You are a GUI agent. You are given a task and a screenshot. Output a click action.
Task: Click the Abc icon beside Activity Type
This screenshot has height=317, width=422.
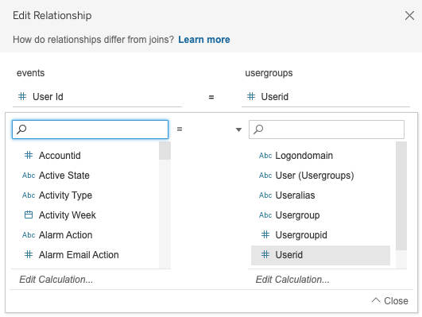point(29,195)
